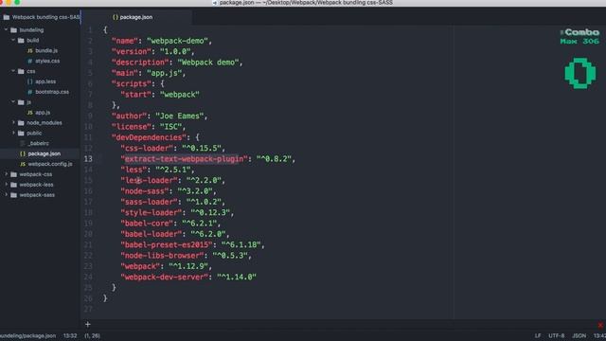The width and height of the screenshot is (606, 341).
Task: Click the "webpack-dev-server" key text
Action: pos(165,277)
